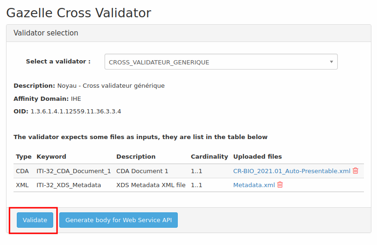Click Generate body for Web Service API
This screenshot has height=245, width=377.
[119, 220]
